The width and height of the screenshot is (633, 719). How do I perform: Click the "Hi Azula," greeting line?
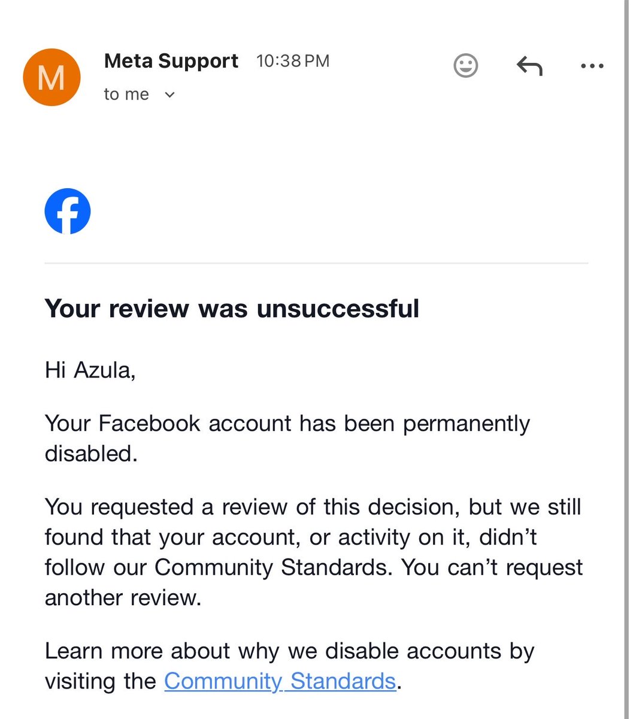pos(90,370)
